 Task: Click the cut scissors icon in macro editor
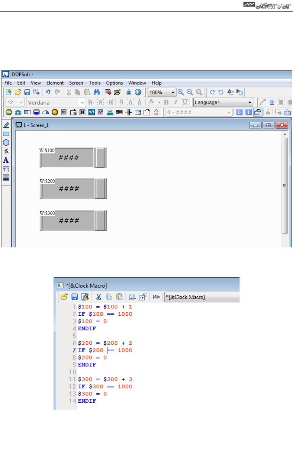click(x=98, y=297)
